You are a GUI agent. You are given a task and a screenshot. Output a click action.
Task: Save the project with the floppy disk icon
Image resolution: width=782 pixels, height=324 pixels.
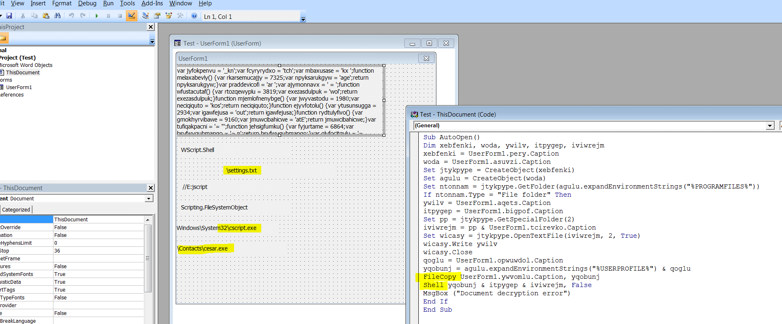click(9, 16)
